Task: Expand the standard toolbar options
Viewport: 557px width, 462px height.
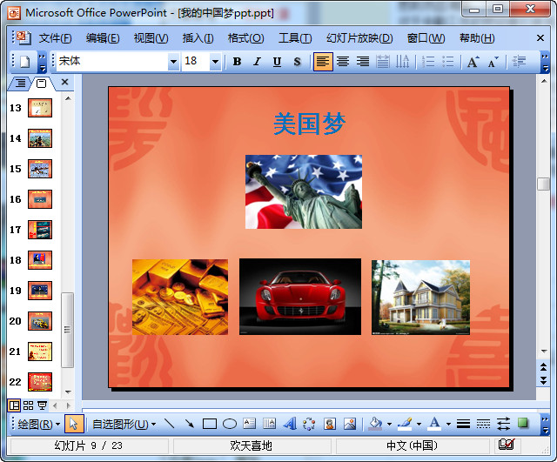Action: click(x=42, y=63)
